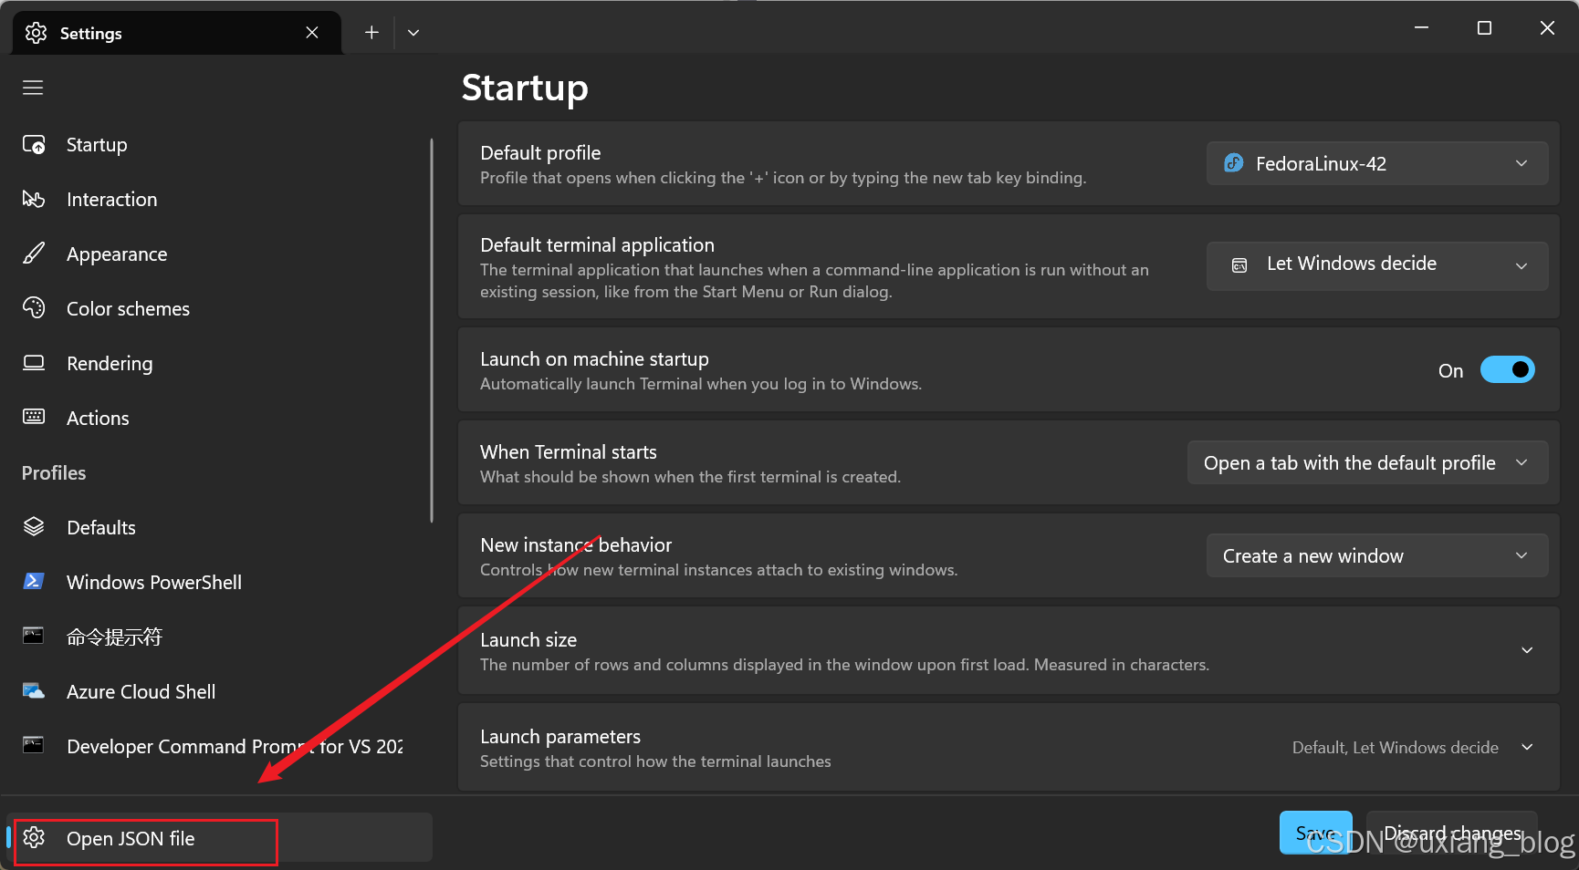Click the 命令提示符 profile icon

pos(34,636)
